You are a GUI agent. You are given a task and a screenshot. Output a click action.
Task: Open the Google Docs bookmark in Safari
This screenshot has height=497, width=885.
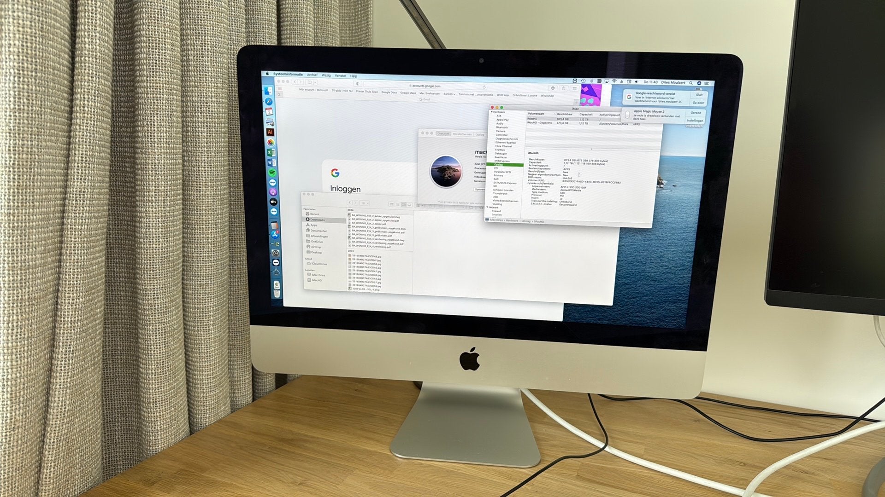click(x=389, y=92)
